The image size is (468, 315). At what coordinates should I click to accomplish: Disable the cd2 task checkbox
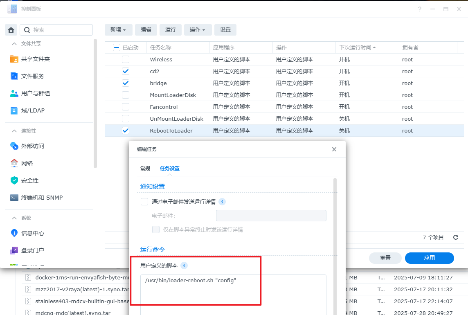click(x=126, y=71)
